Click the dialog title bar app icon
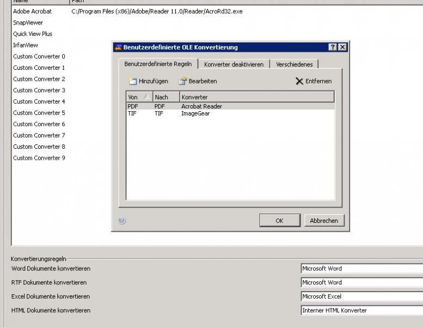Screen dimensions: 423x327 pos(117,47)
